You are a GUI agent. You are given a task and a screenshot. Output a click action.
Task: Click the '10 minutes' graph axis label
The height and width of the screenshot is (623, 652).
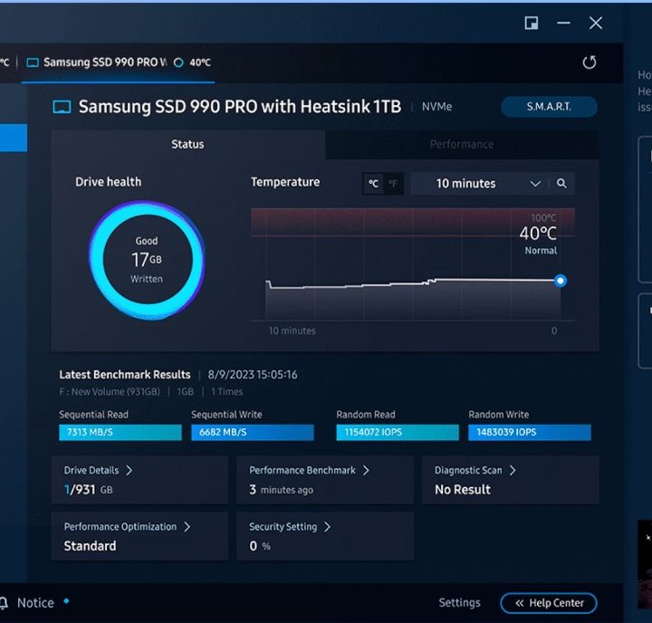292,331
